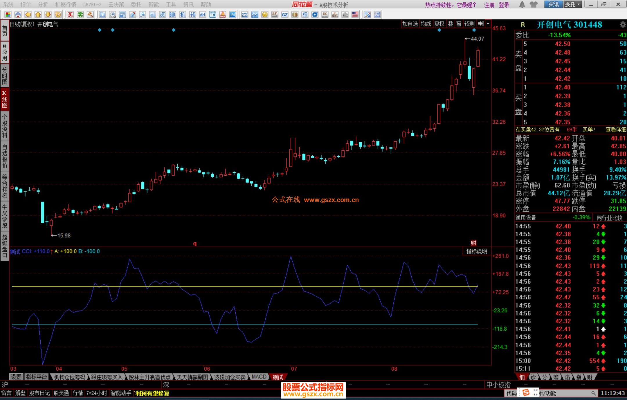
Task: Click the notification bell icon
Action: click(522, 5)
